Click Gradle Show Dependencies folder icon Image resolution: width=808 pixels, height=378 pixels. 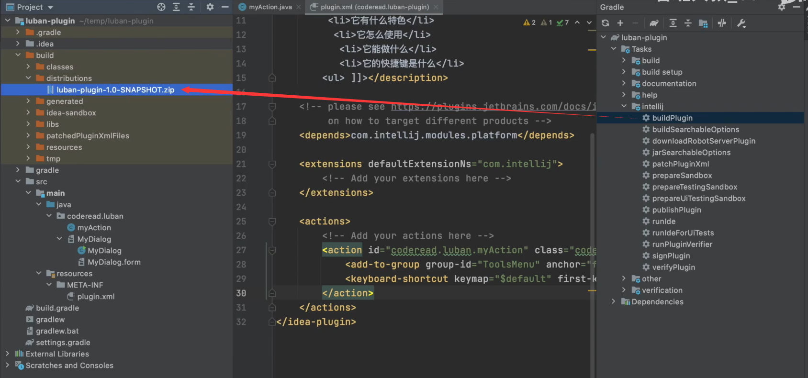(703, 23)
